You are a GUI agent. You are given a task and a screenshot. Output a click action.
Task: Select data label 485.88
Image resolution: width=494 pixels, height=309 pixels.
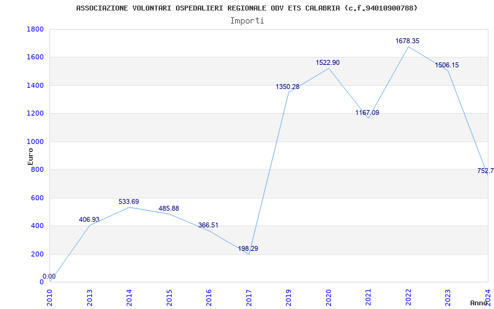point(169,208)
